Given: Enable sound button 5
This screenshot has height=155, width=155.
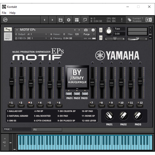Looking at the screenshot, I should tap(50, 106).
